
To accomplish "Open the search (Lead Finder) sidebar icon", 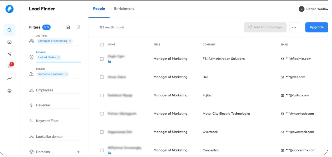I will pyautogui.click(x=10, y=30).
